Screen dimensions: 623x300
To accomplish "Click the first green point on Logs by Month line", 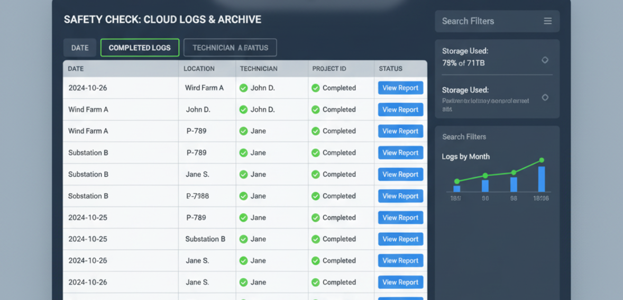I will (x=457, y=181).
